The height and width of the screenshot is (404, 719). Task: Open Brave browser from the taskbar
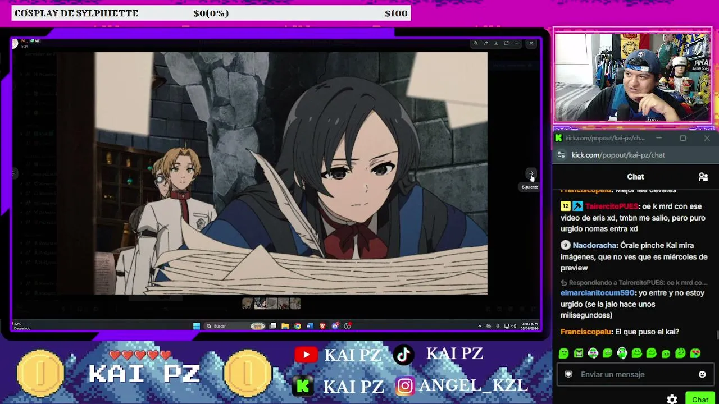[322, 326]
